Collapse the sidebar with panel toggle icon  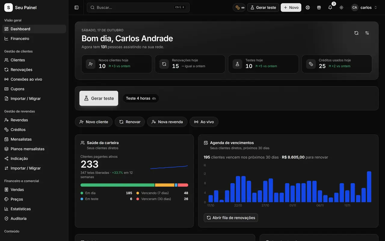tap(76, 8)
